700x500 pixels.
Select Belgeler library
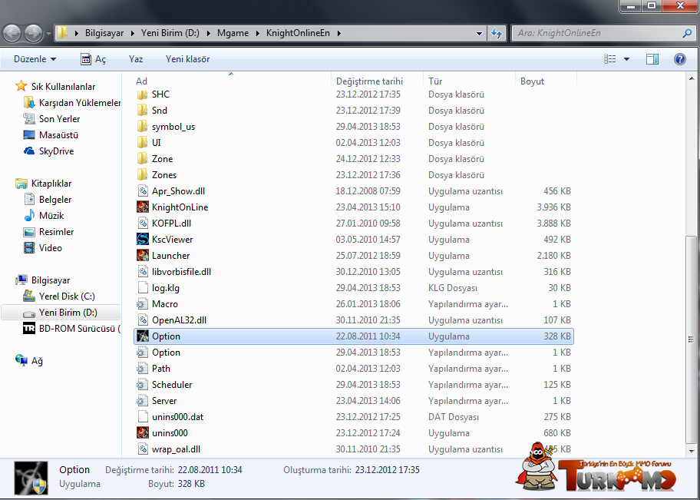click(x=48, y=200)
